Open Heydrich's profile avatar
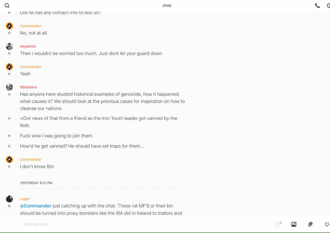 (x=9, y=46)
